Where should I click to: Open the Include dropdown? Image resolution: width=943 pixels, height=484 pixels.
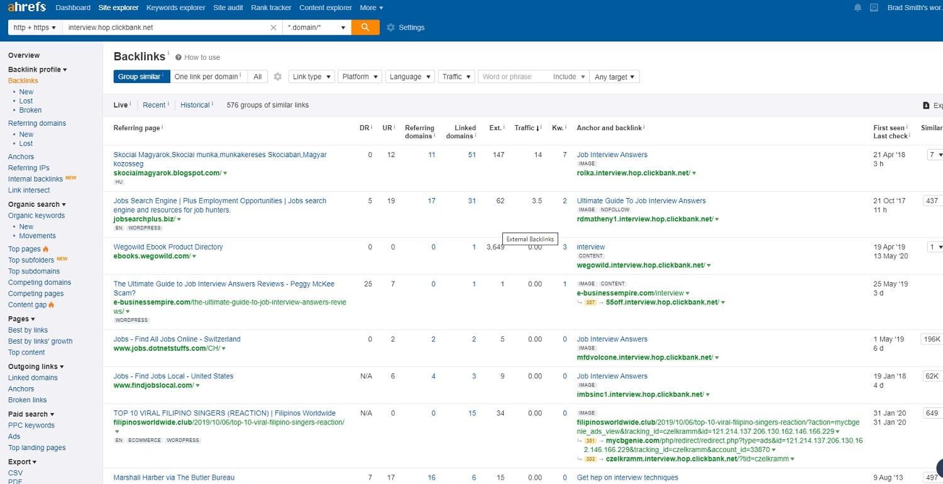click(570, 77)
